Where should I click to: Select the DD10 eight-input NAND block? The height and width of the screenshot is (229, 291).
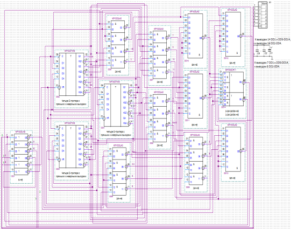[x=195, y=36]
